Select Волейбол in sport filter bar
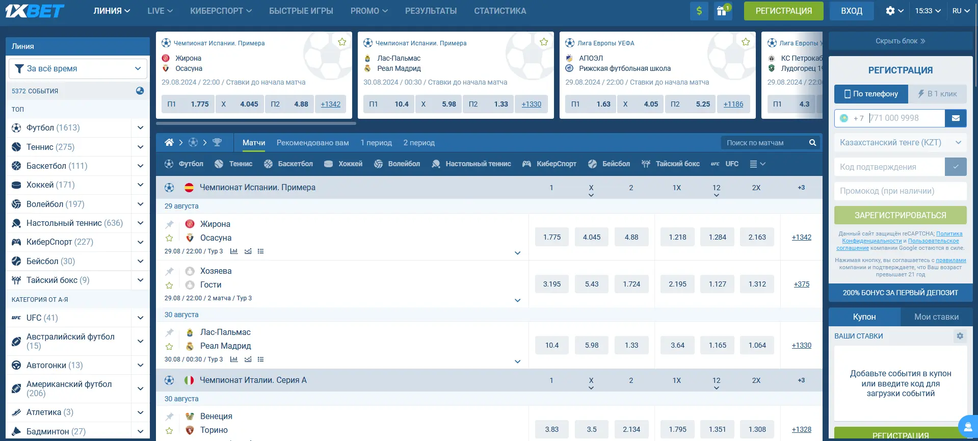Viewport: 978px width, 441px height. pyautogui.click(x=397, y=164)
